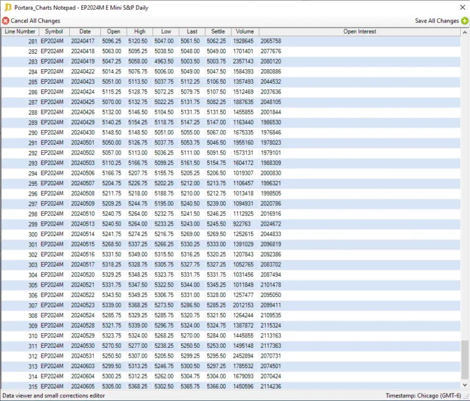Click the Open Interest column header

click(x=360, y=31)
